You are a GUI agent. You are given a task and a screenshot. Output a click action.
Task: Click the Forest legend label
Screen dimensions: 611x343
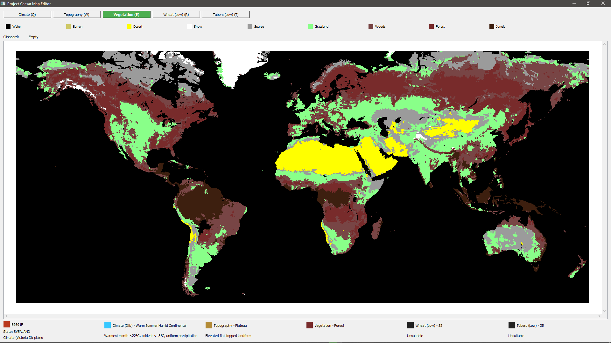(x=440, y=27)
